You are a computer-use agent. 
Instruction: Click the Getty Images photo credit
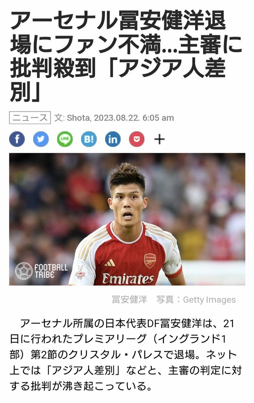pos(209,300)
